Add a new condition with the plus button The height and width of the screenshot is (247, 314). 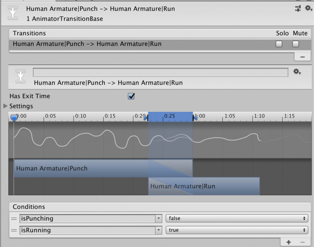(x=289, y=242)
